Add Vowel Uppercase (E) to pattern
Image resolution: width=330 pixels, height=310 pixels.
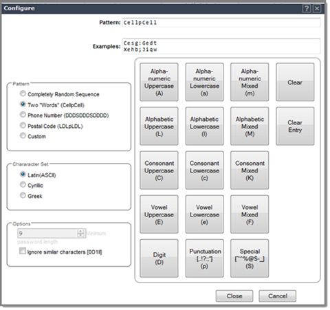(x=159, y=214)
